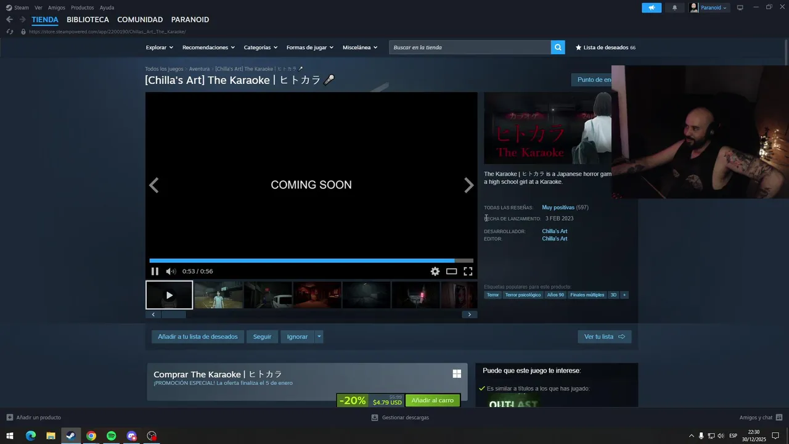Open the PARANOID profile tab
The image size is (789, 444).
[x=190, y=20]
